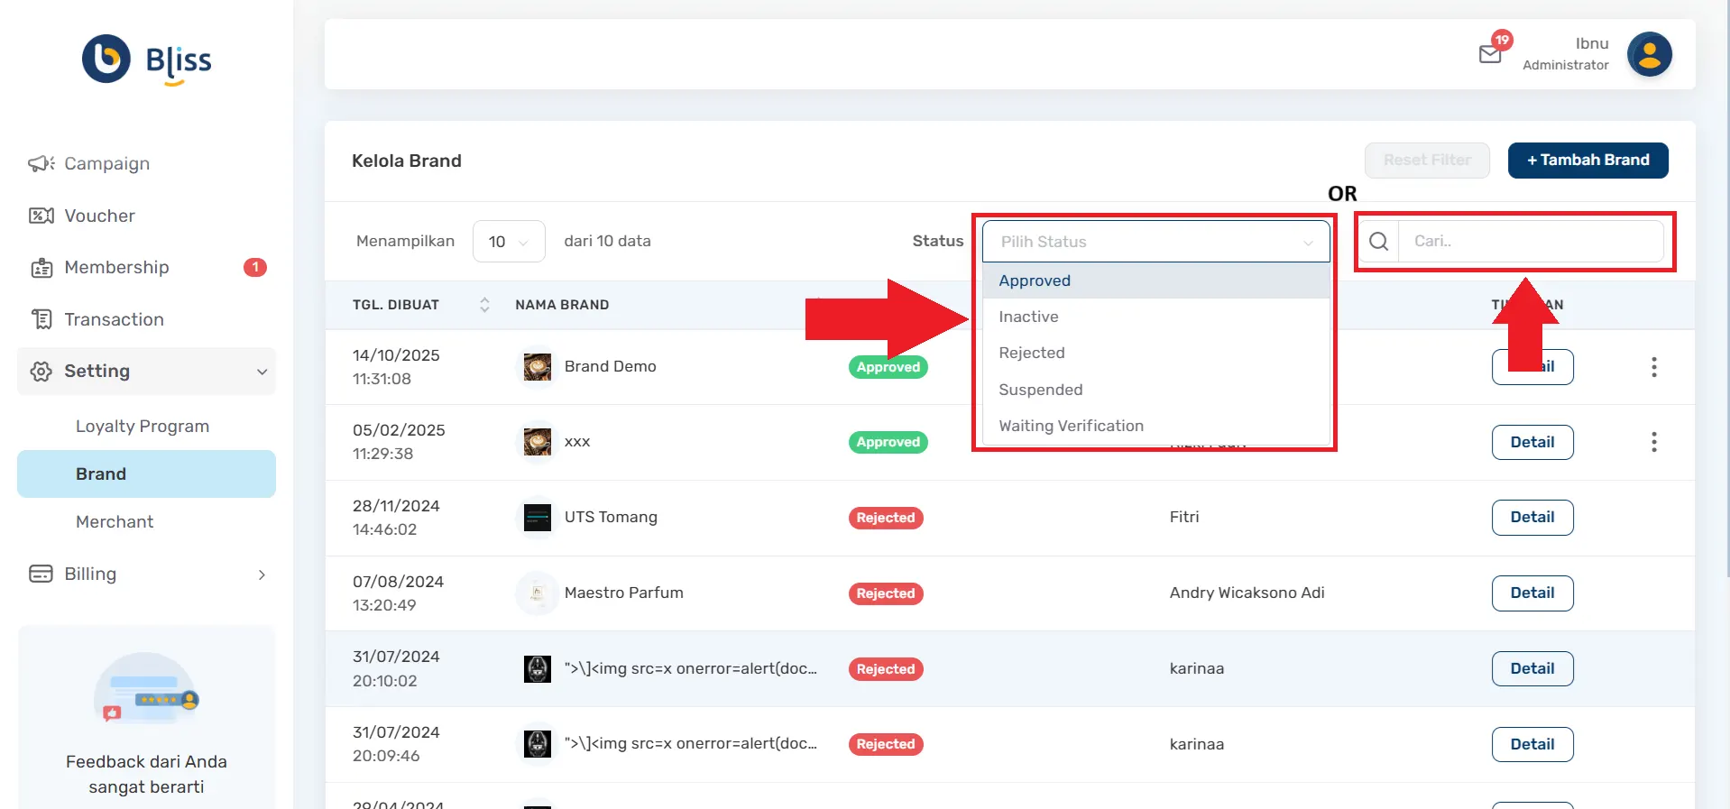Viewport: 1730px width, 809px height.
Task: Select Approved from status list
Action: pos(1035,280)
